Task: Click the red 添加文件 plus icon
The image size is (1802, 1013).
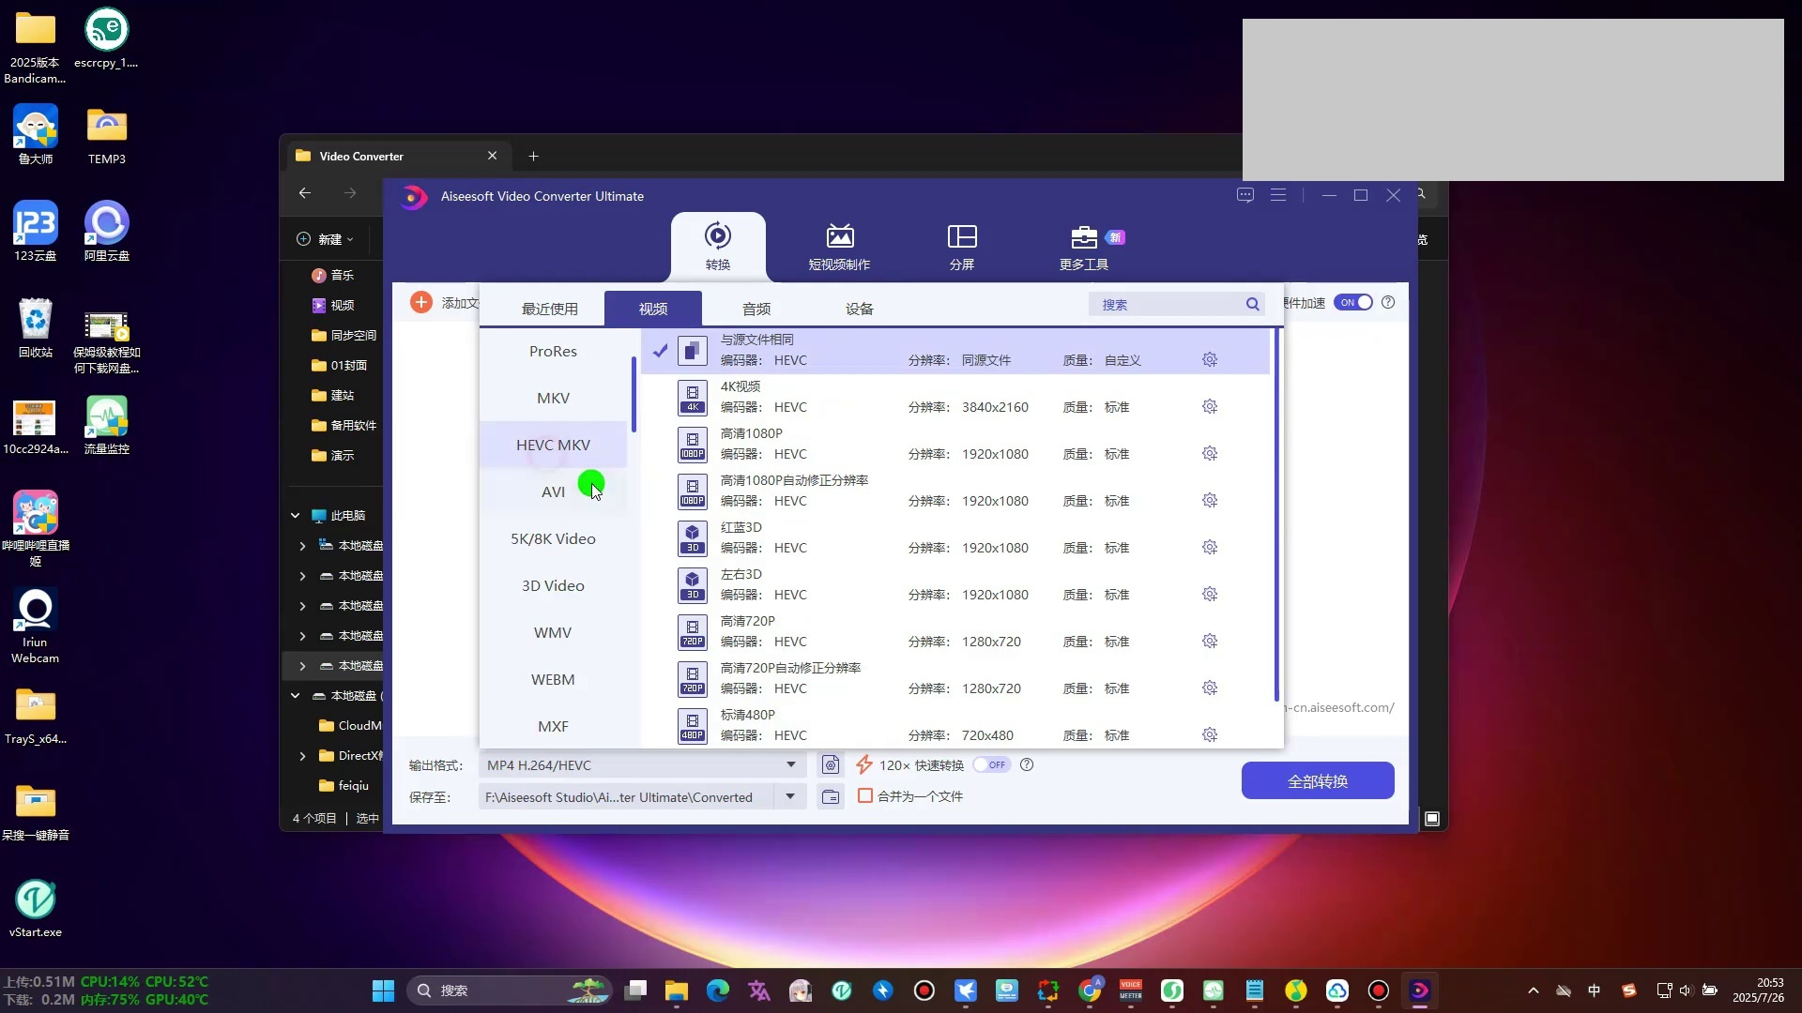Action: [421, 302]
